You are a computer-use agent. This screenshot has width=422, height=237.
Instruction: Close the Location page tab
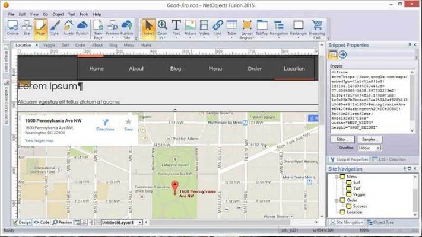(37, 45)
